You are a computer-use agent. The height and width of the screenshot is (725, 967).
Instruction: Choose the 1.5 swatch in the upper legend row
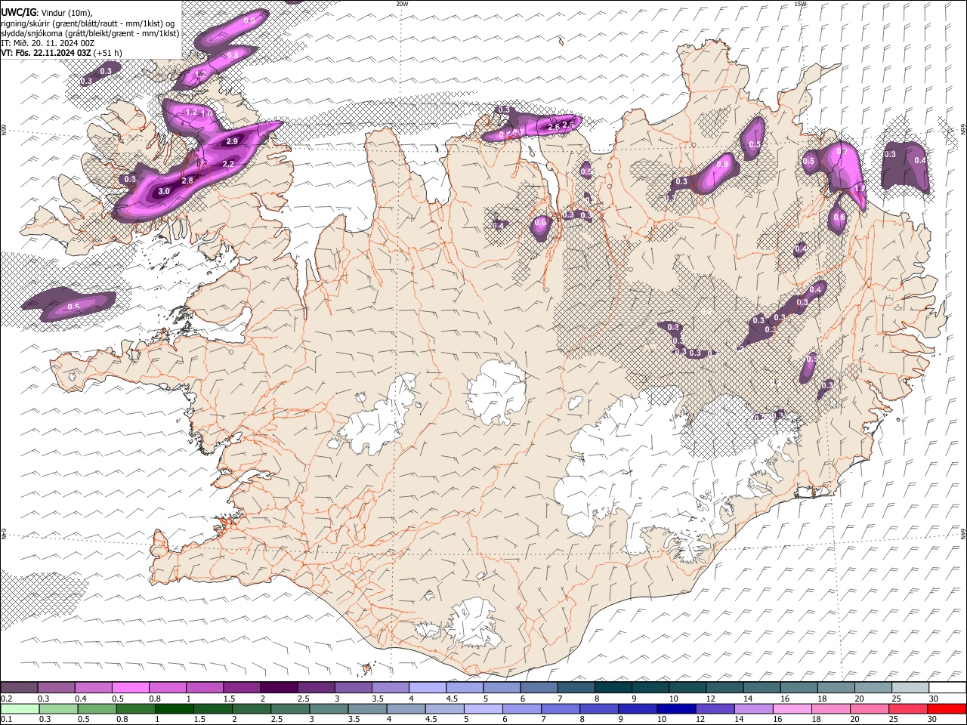point(241,687)
